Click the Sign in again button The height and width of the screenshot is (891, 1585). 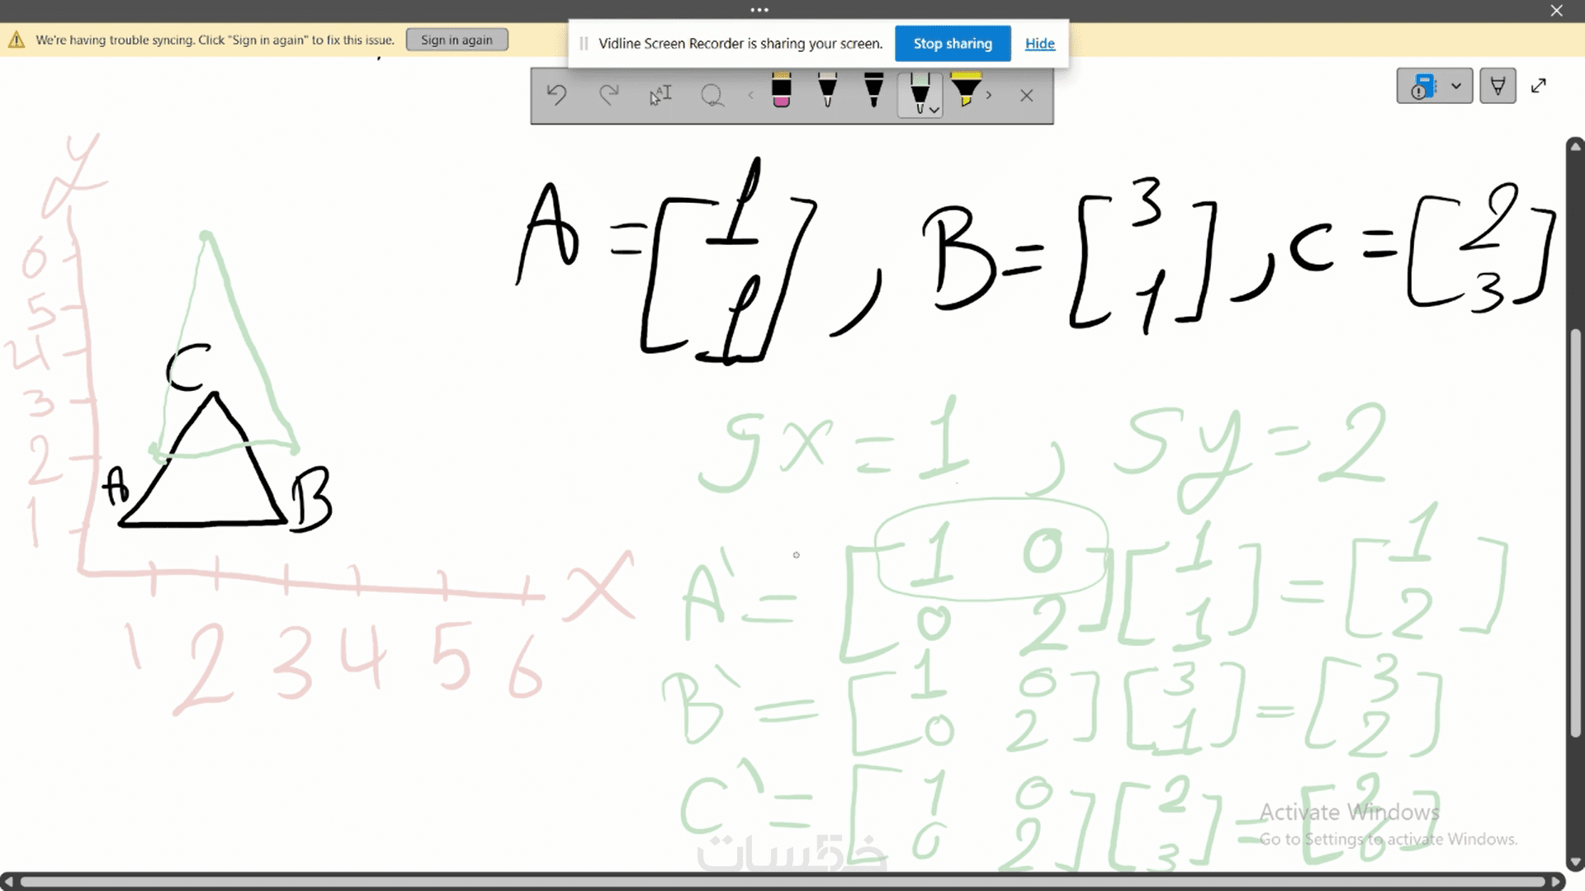pos(457,40)
